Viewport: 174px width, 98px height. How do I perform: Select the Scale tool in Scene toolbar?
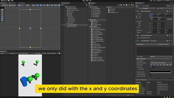click(x=2, y=16)
